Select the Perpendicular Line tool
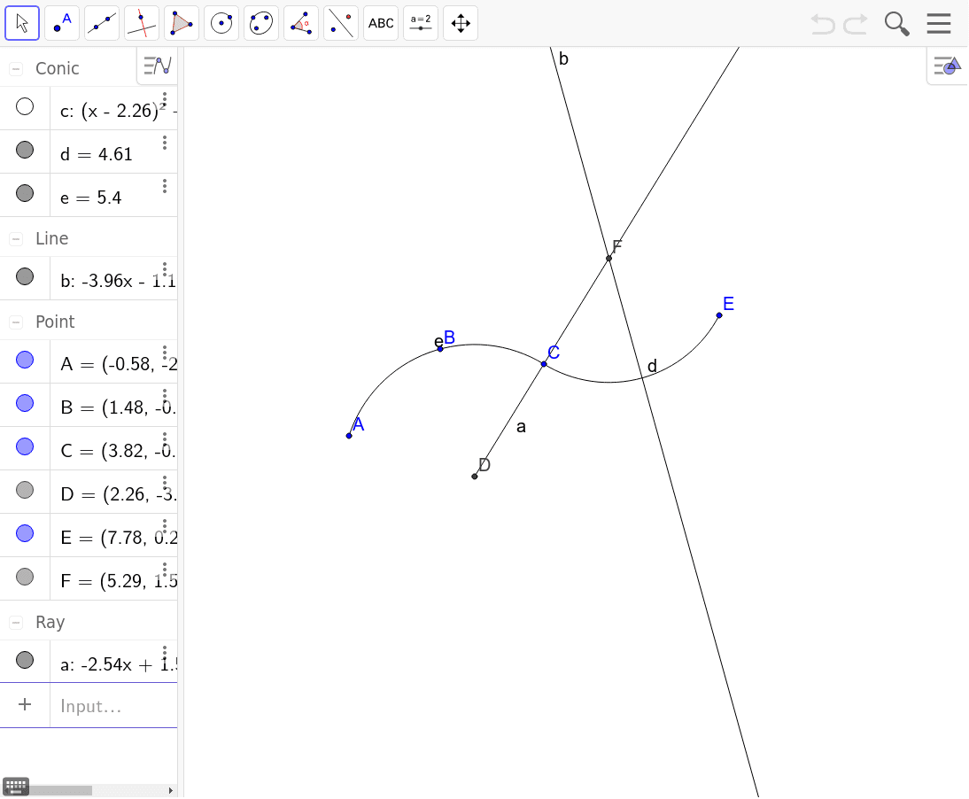 pyautogui.click(x=142, y=24)
